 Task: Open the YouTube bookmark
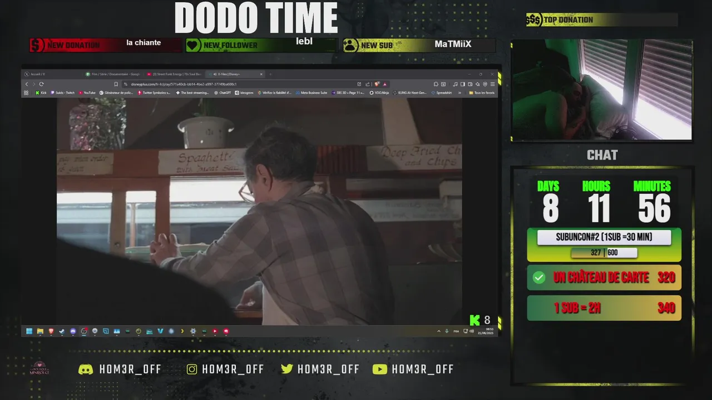coord(87,93)
